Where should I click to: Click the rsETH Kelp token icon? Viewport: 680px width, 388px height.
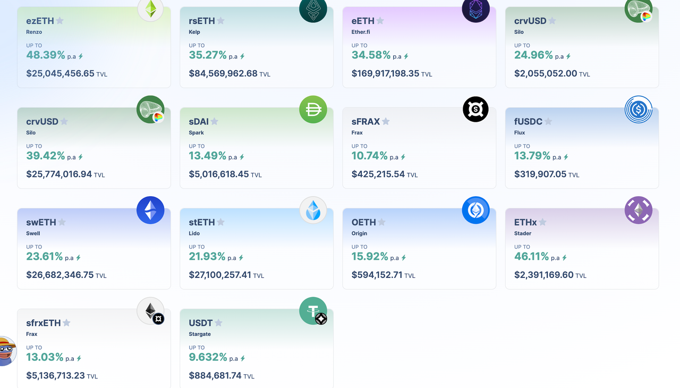click(x=313, y=9)
